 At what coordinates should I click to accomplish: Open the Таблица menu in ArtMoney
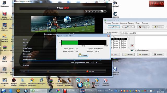(x=108, y=23)
